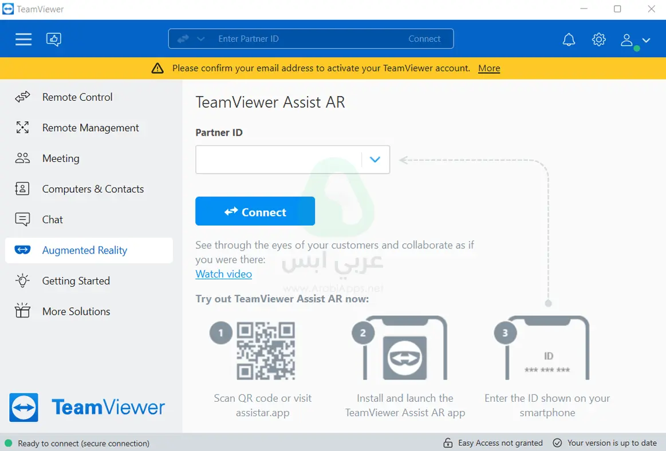
Task: Switch to Augmented Reality tab
Action: [x=84, y=250]
